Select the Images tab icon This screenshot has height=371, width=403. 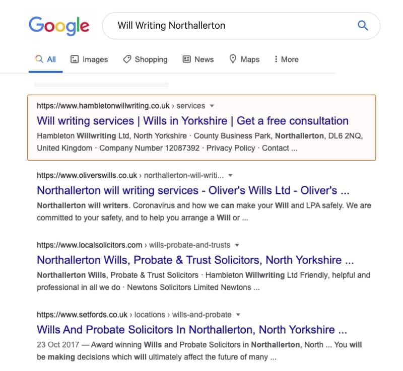(x=74, y=59)
